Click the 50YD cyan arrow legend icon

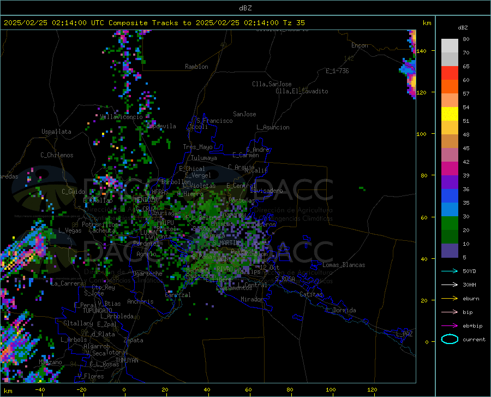pos(450,271)
